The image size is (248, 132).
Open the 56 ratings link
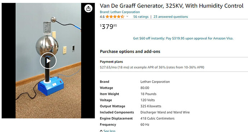(141, 17)
